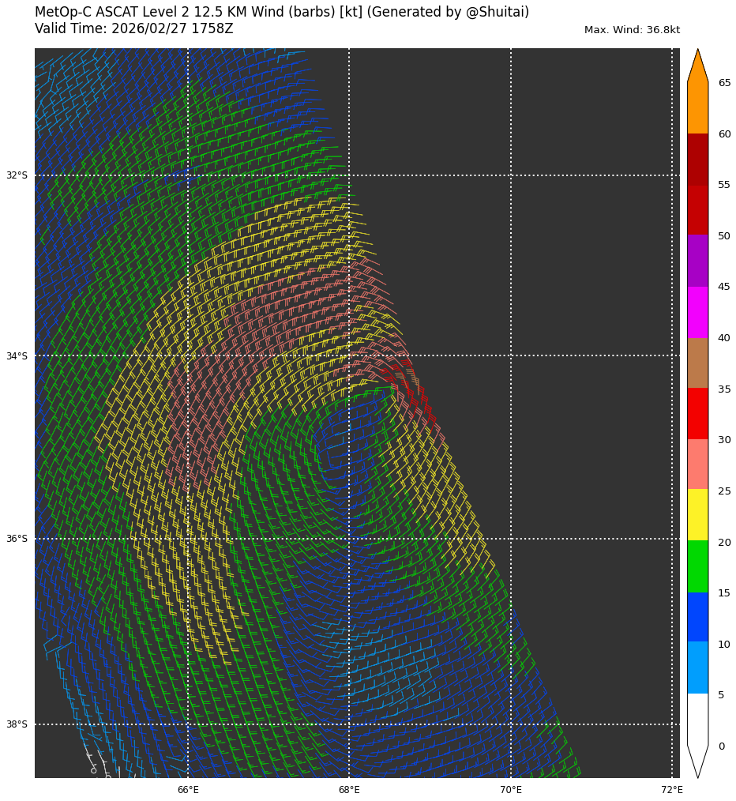Choose the green 15–20 kt colorbar segment
The height and width of the screenshot is (801, 736).
(x=697, y=566)
